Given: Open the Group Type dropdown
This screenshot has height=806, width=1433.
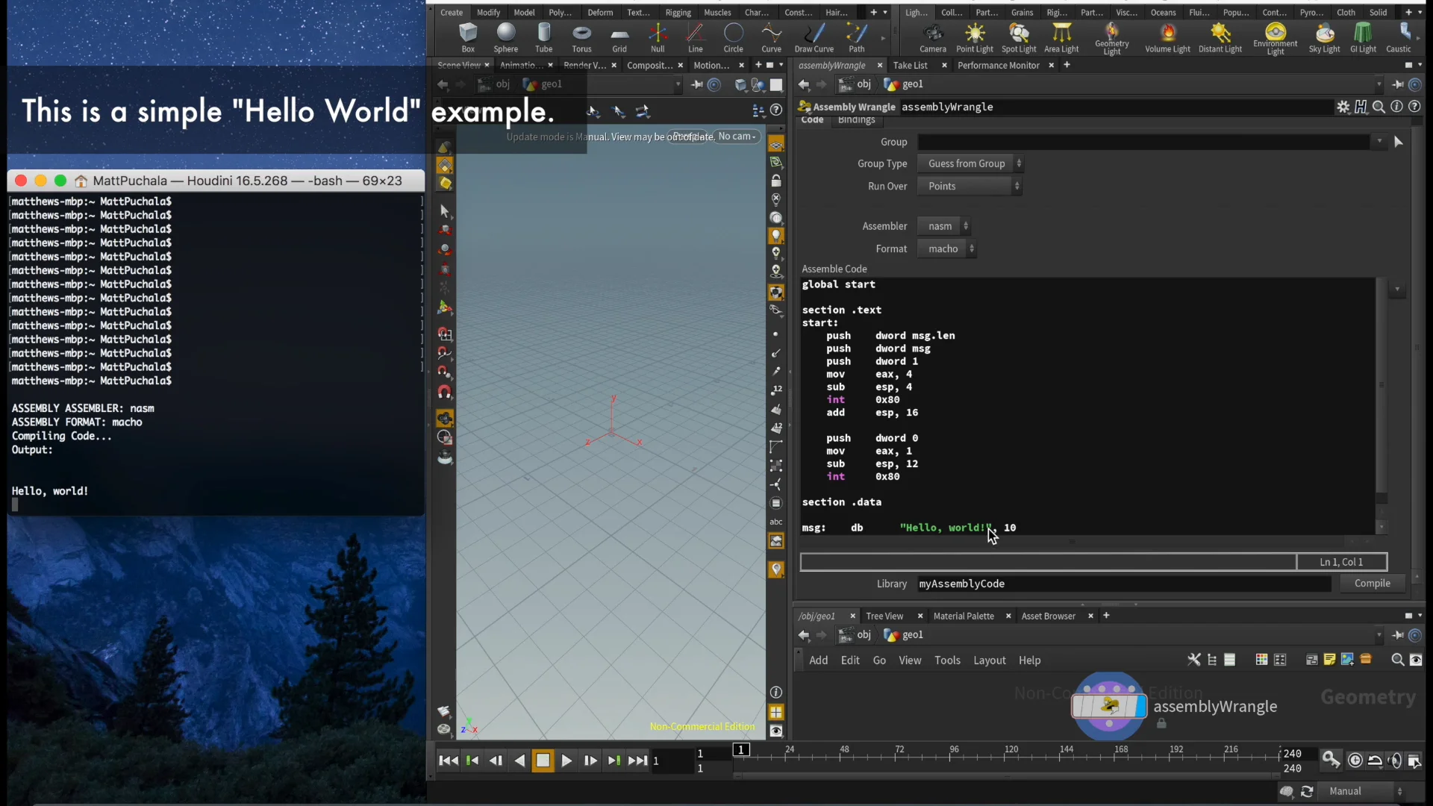Looking at the screenshot, I should click(x=970, y=163).
